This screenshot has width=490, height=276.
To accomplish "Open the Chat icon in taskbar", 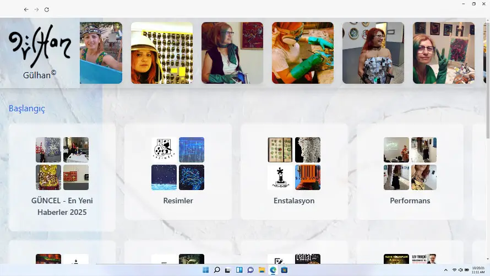I will click(251, 270).
